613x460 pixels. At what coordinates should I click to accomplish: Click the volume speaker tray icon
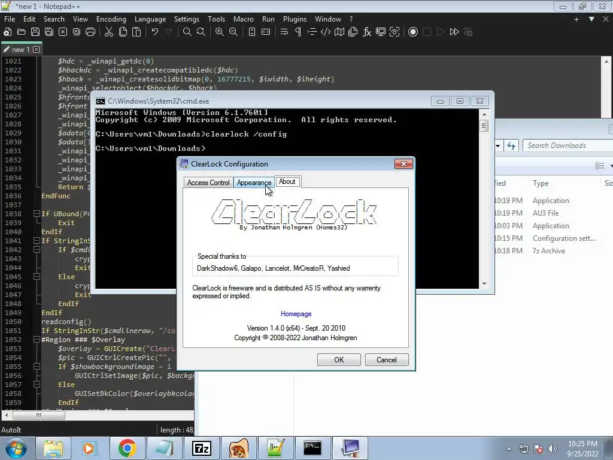[552, 449]
